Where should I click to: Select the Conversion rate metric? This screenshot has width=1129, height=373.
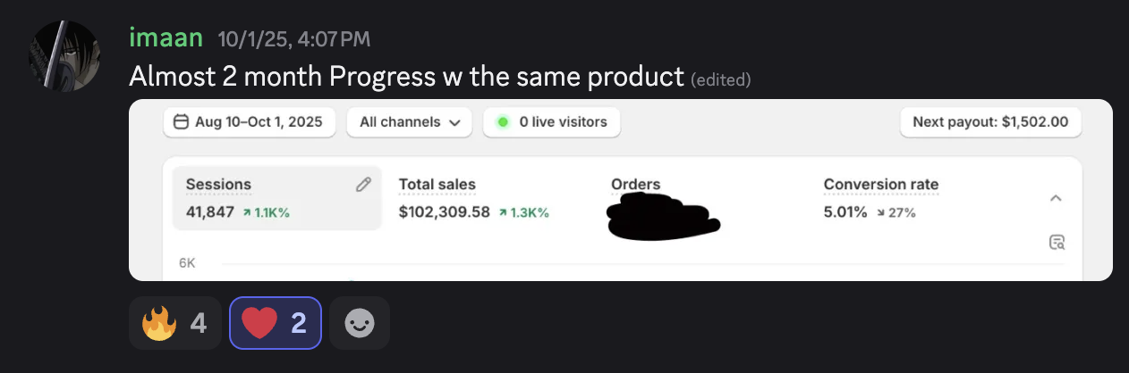(880, 185)
